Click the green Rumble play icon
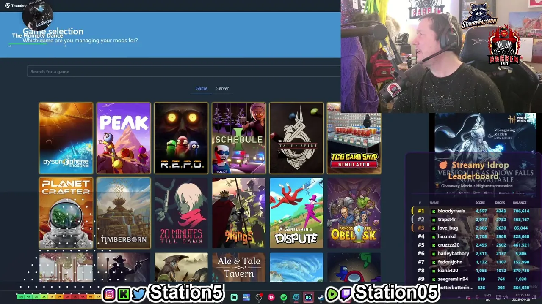The image size is (542, 304). 332,294
